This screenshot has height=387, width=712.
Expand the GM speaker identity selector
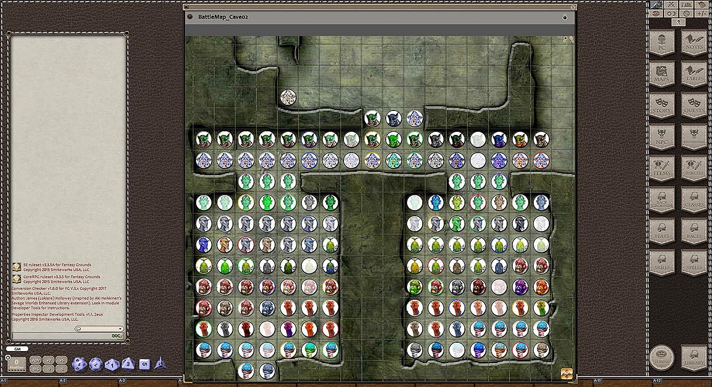click(x=17, y=348)
